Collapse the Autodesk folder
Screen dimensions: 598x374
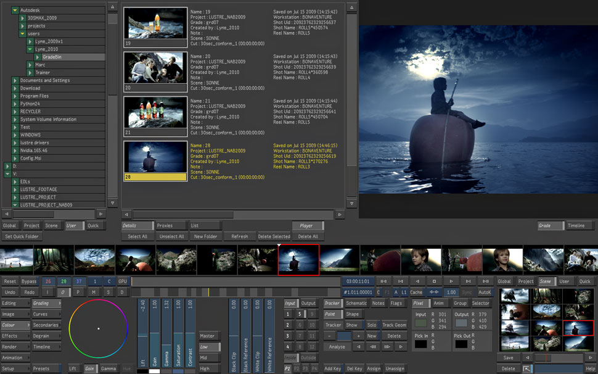point(15,10)
